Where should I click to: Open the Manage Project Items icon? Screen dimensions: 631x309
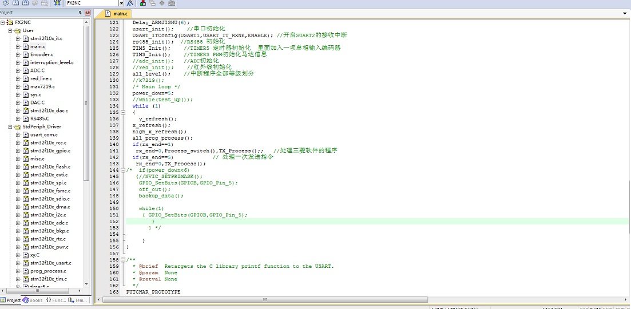pos(143,2)
